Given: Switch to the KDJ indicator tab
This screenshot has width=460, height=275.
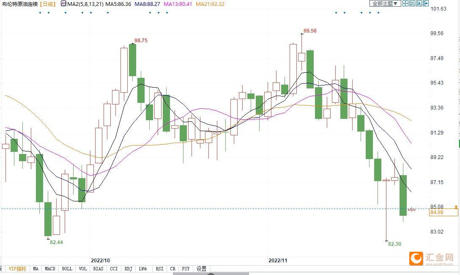Looking at the screenshot, I should [129, 269].
